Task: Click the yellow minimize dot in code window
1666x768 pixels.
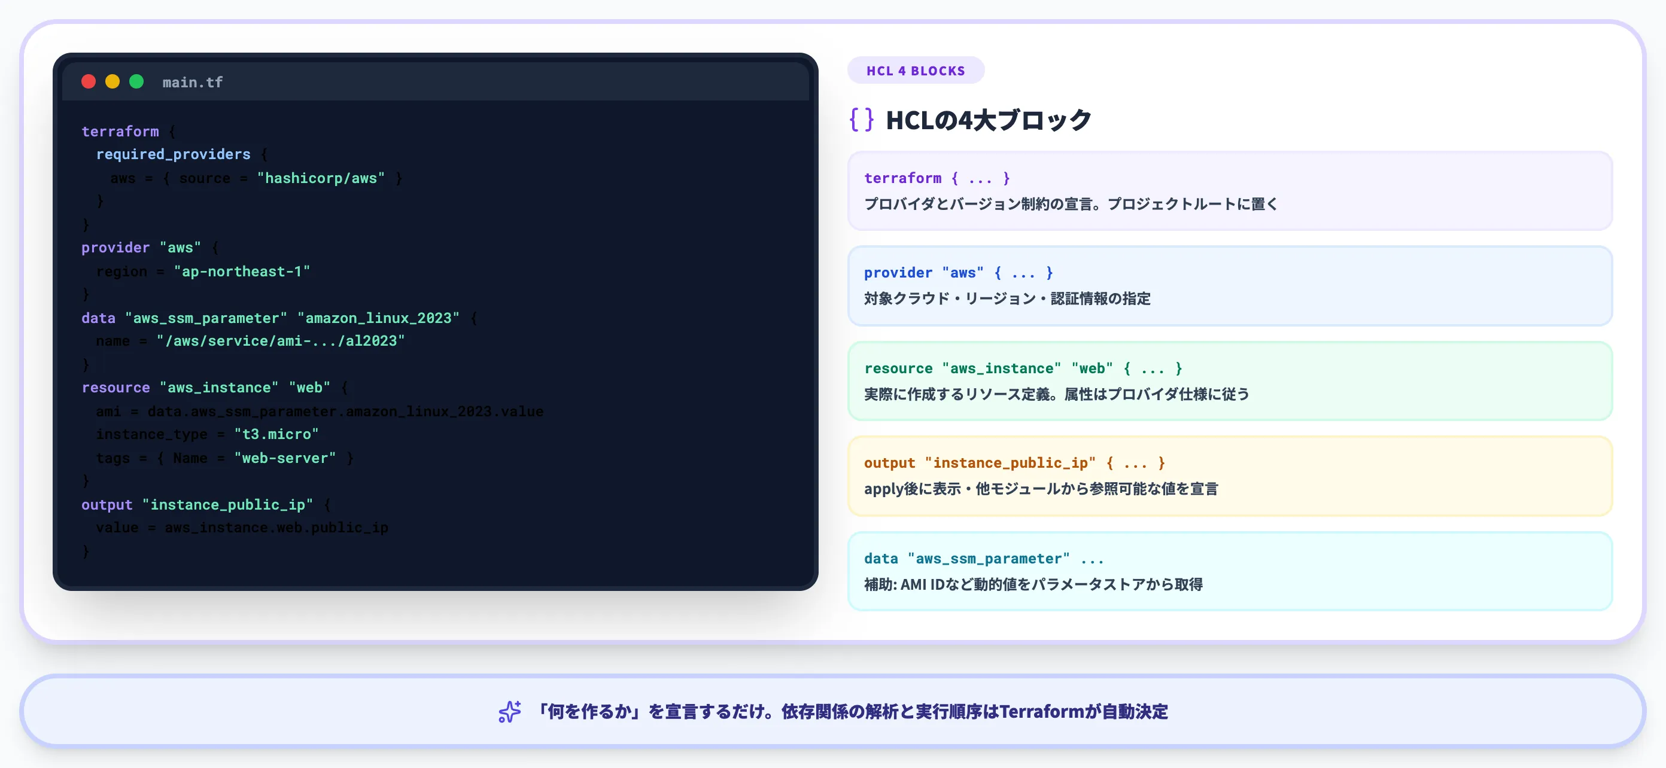Action: tap(113, 81)
